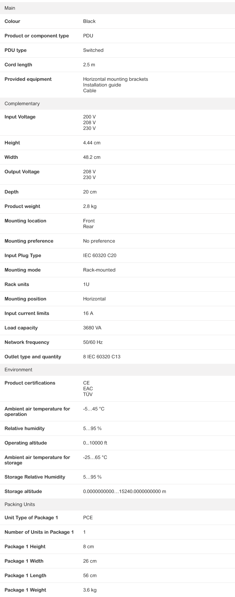Image resolution: width=235 pixels, height=597 pixels.
Task: Click the IEC 60320 C20 plug type value
Action: coord(100,256)
